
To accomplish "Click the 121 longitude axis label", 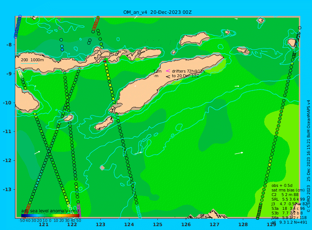I will pyautogui.click(x=44, y=225).
